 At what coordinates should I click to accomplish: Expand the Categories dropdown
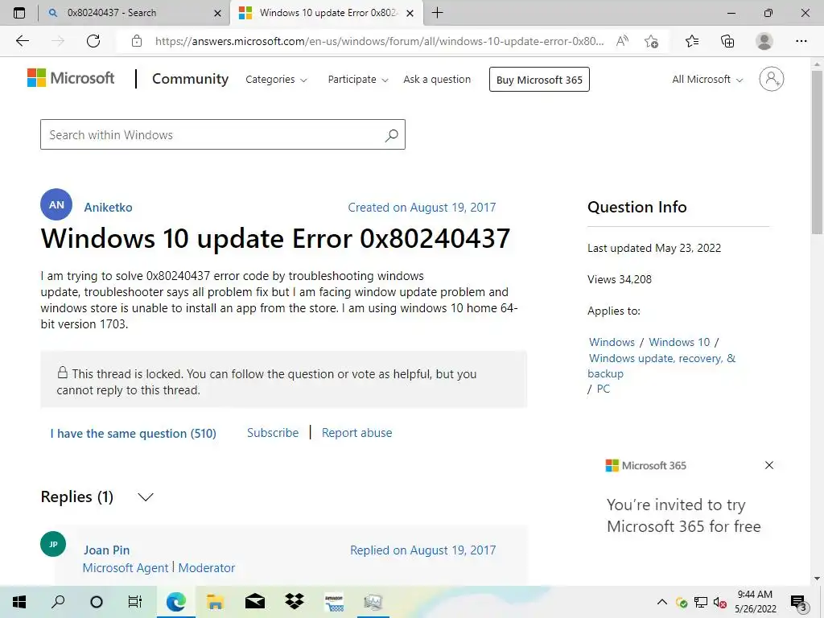[x=276, y=80]
